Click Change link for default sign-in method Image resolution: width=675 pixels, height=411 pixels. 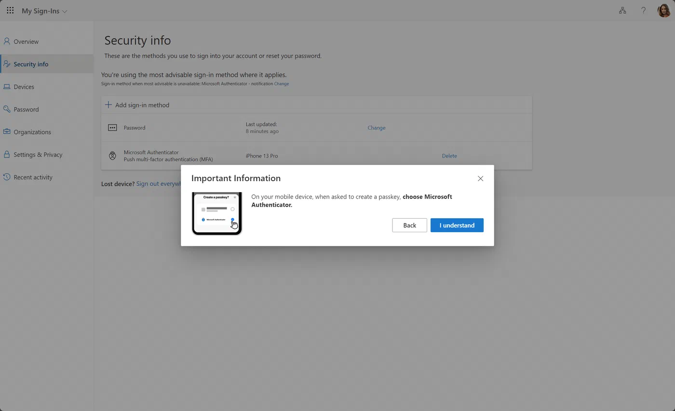[x=282, y=84]
